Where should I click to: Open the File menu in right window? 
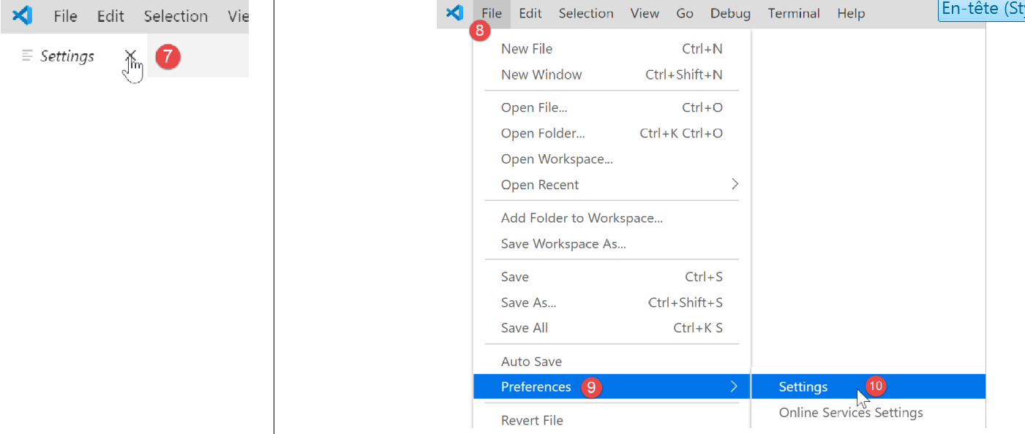click(492, 13)
